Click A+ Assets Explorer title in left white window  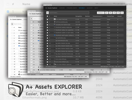click(16, 19)
